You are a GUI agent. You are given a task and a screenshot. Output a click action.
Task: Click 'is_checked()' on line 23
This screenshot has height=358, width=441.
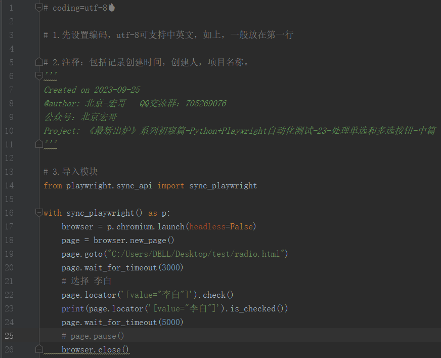[257, 309]
